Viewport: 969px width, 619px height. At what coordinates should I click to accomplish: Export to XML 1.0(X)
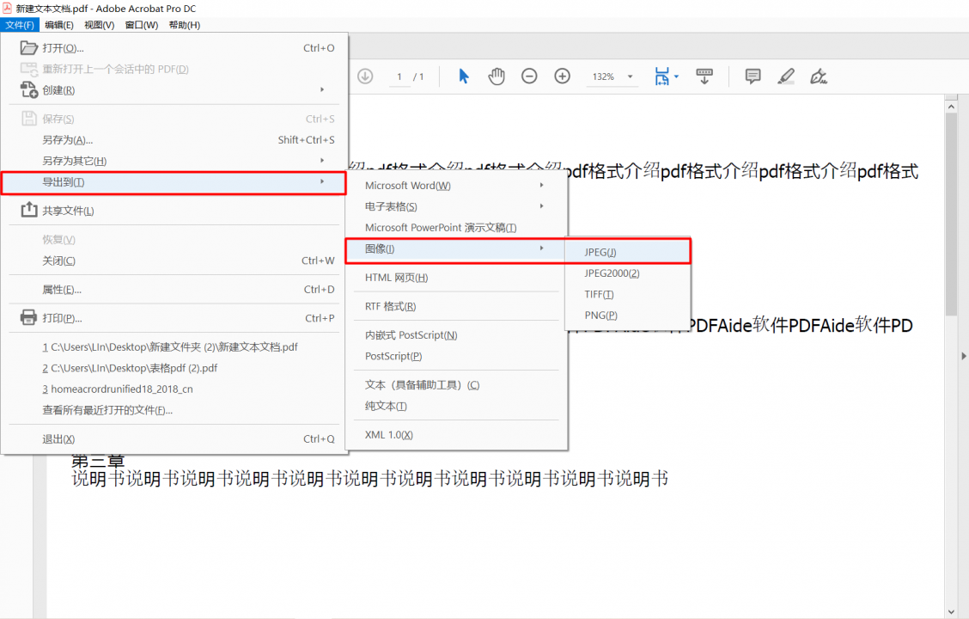[456, 435]
